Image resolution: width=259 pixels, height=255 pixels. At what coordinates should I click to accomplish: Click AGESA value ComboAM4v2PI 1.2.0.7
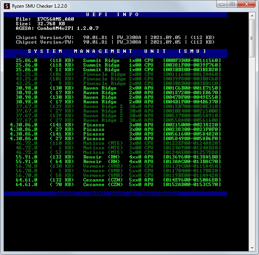[68, 28]
